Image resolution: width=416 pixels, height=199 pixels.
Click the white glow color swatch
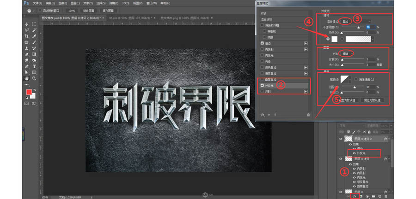click(335, 39)
